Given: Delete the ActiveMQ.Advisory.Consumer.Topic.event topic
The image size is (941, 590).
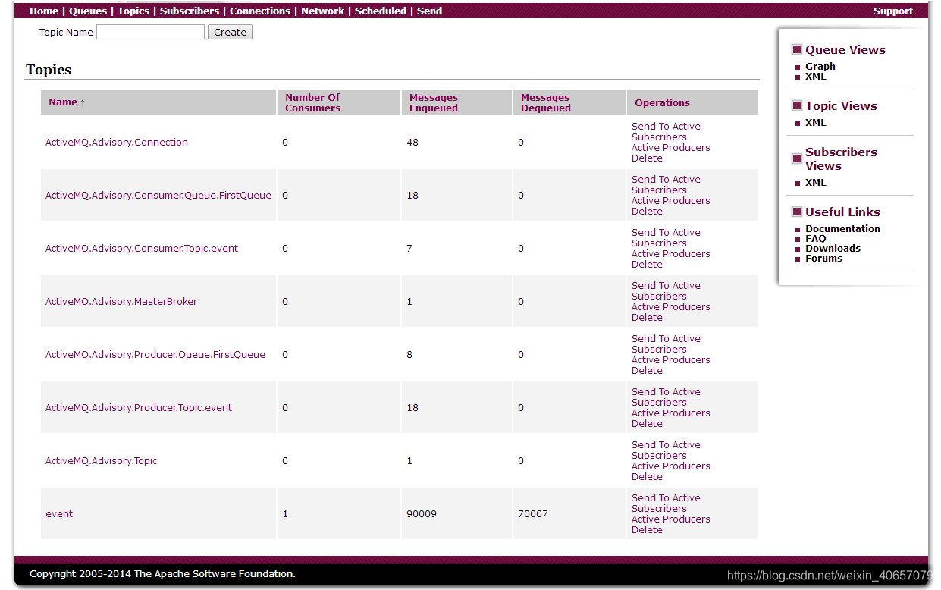Looking at the screenshot, I should 647,265.
